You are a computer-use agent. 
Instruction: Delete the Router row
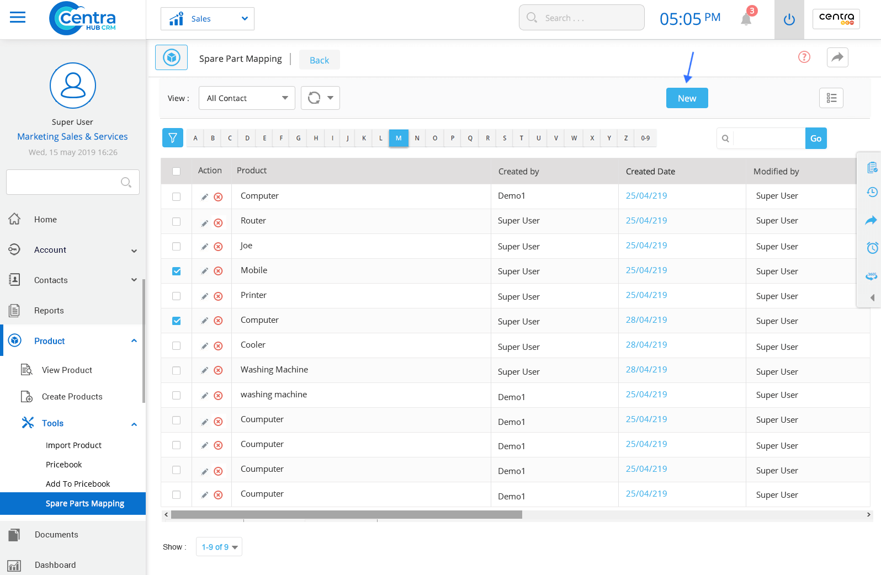[x=219, y=223]
